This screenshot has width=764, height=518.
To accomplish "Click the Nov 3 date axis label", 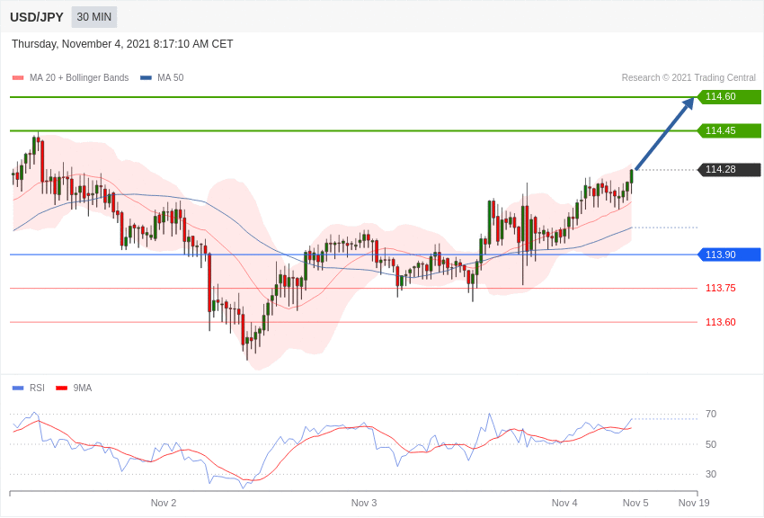I will click(x=364, y=503).
